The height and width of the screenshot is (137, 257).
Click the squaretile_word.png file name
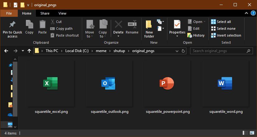coord(226,112)
